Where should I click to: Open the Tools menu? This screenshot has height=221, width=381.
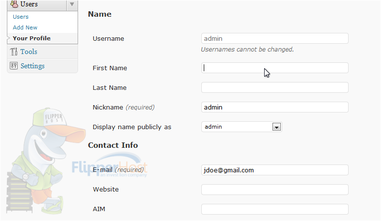click(x=28, y=52)
